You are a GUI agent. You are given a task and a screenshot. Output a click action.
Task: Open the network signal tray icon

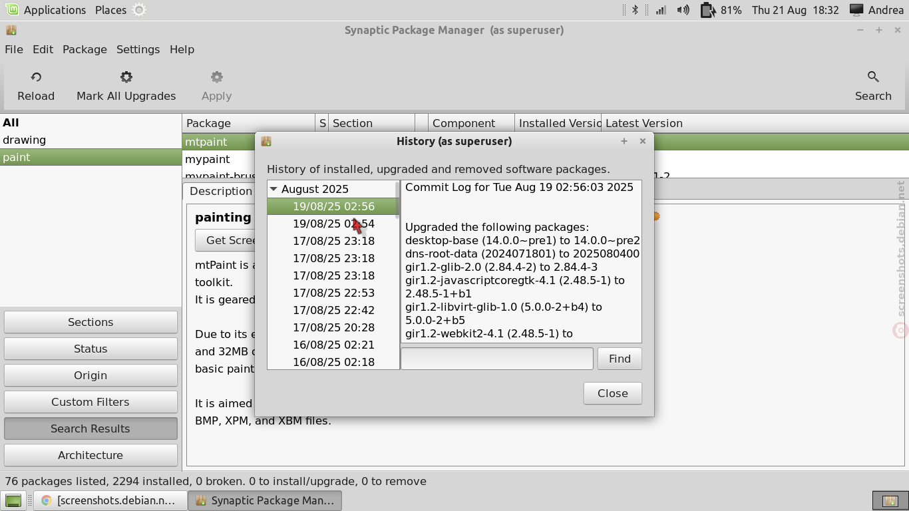tap(661, 10)
